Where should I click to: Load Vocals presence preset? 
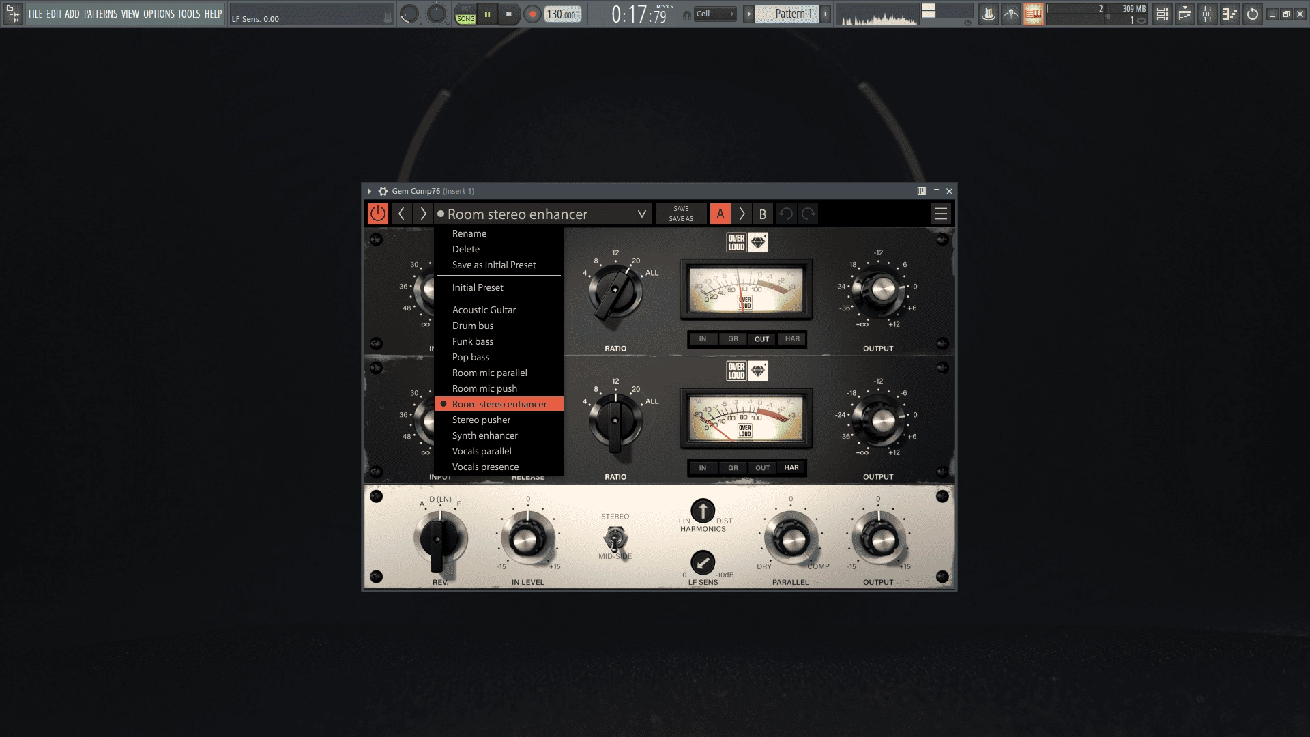(x=499, y=467)
